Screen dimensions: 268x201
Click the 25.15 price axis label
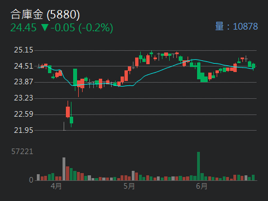coord(23,50)
